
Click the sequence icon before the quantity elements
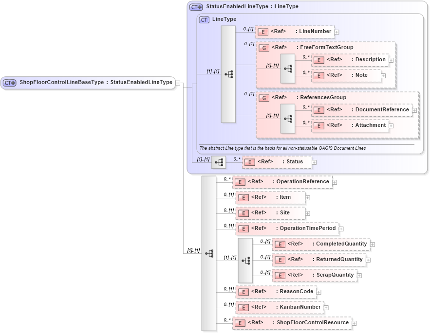[245, 260]
